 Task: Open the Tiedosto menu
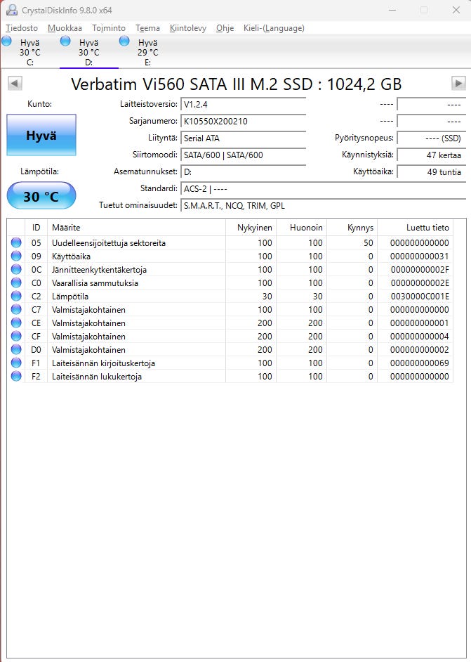tap(22, 28)
